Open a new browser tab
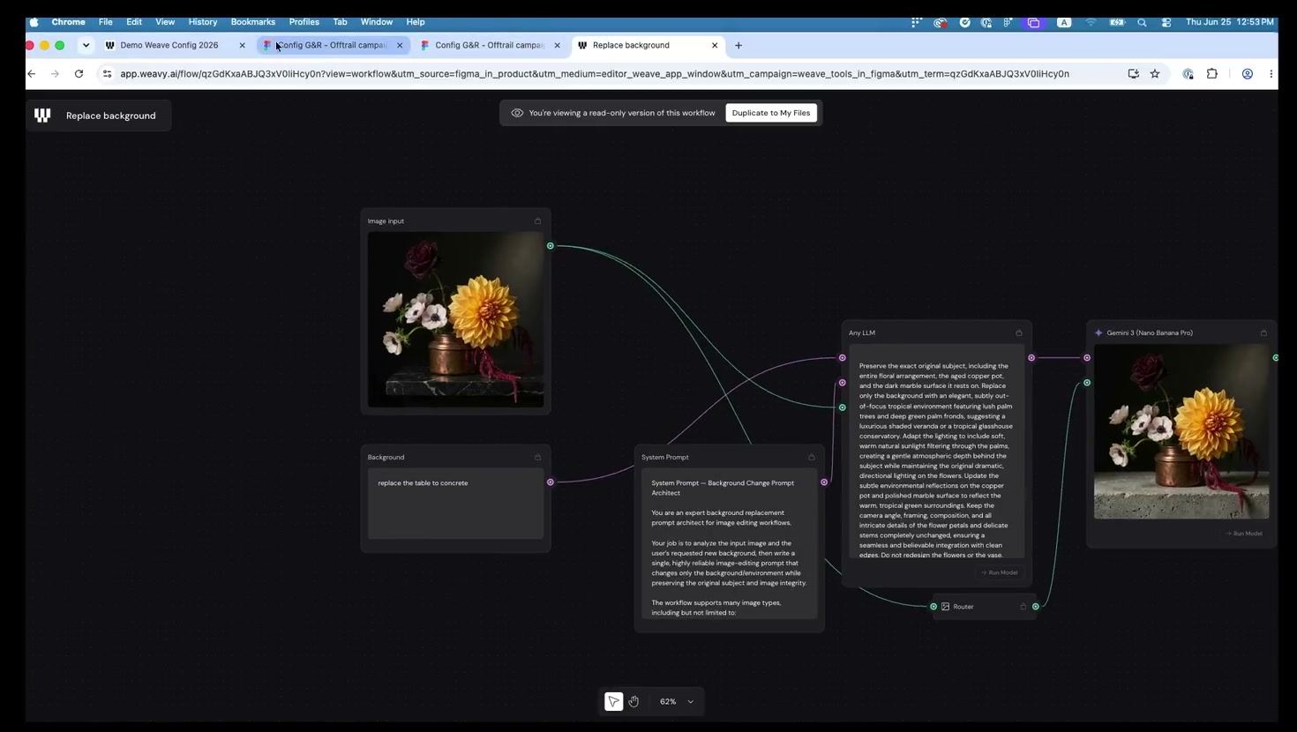The image size is (1297, 732). [738, 45]
